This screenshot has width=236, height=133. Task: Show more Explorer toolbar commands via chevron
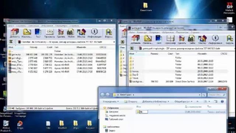(198, 102)
